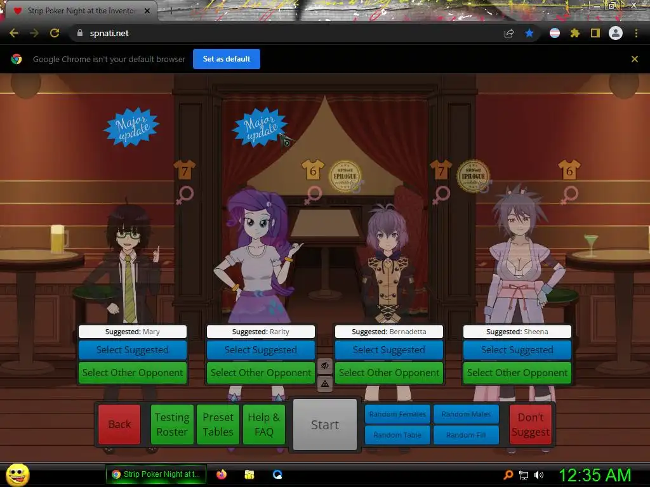Open the smiley face start menu
The height and width of the screenshot is (487, 650).
point(17,475)
